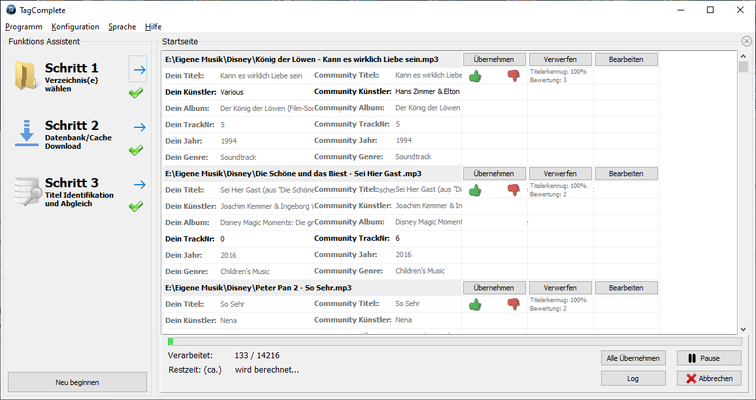Click the download icon for Schritt 2
The image size is (756, 400).
pyautogui.click(x=27, y=133)
